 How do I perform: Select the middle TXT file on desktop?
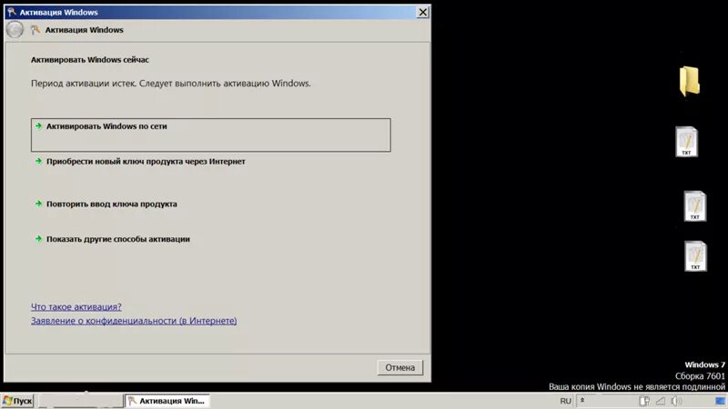coord(694,206)
